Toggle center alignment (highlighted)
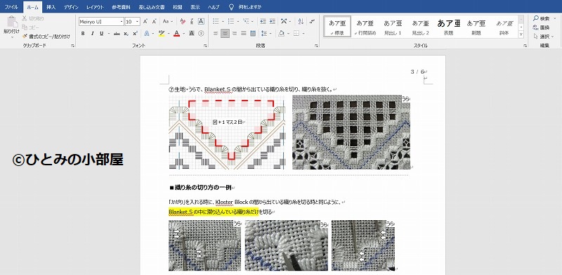562x275 pixels. [225, 33]
